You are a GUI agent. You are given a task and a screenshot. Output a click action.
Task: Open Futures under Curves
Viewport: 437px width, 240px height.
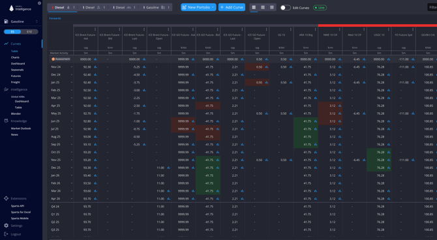[x=16, y=76]
